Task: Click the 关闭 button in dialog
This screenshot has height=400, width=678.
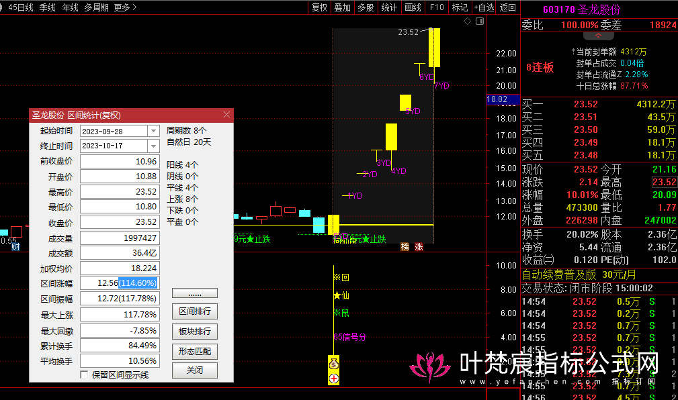Action: (195, 370)
